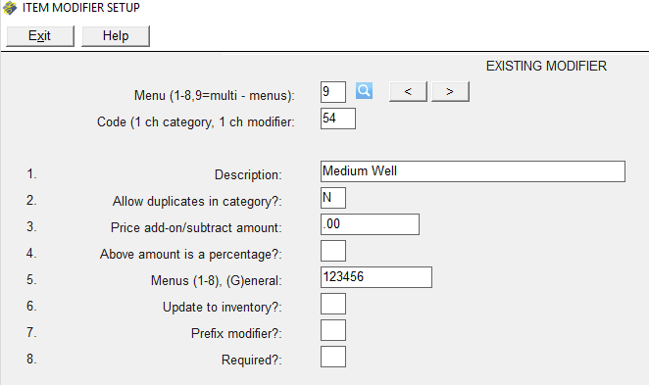The width and height of the screenshot is (649, 385).
Task: Click the Description field with Medium Well
Action: pos(473,171)
